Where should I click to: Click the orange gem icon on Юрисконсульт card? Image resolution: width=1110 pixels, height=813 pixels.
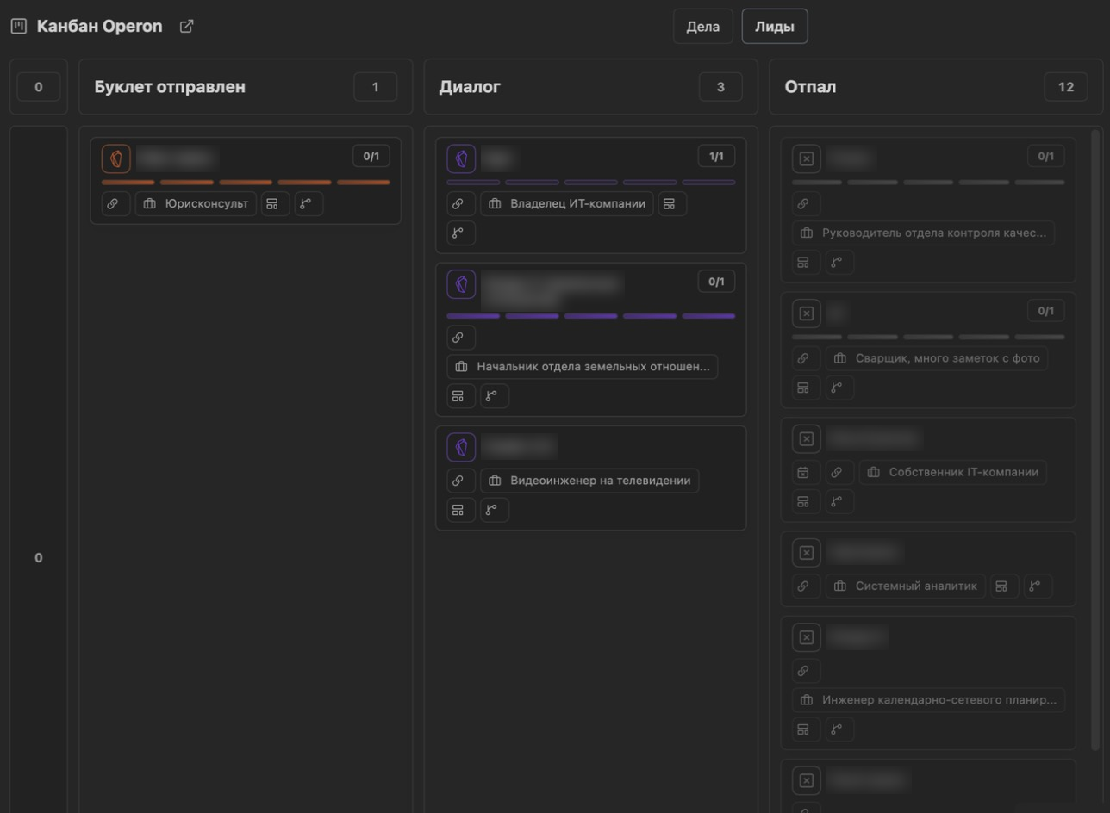116,158
